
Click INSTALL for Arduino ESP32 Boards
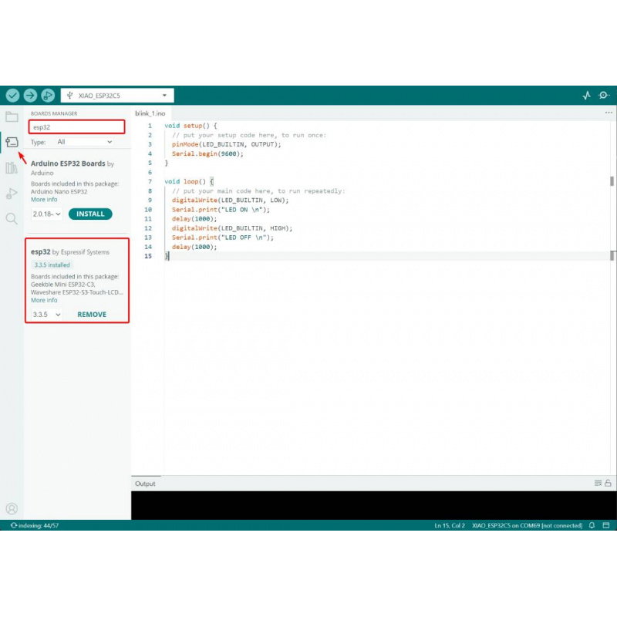[90, 214]
